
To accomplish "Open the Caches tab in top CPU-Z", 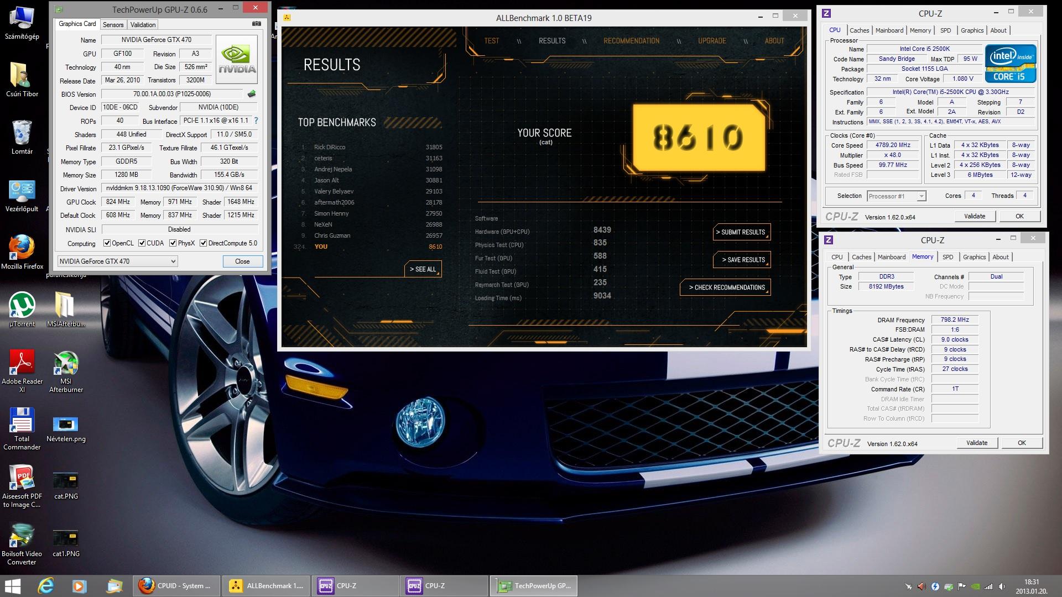I will tap(859, 30).
